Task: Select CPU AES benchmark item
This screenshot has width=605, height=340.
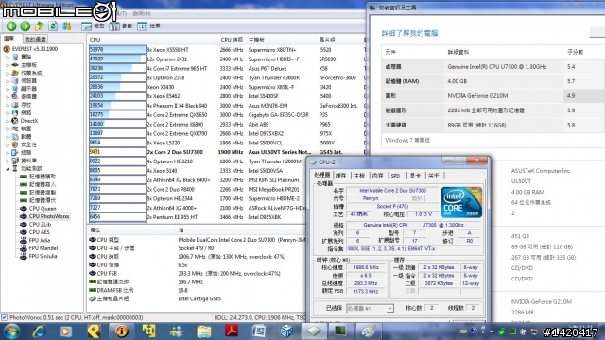Action: [35, 232]
